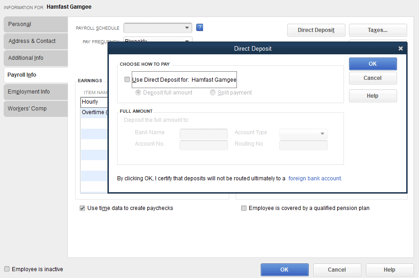
Task: Click the blue help question mark icon
Action: point(199,27)
